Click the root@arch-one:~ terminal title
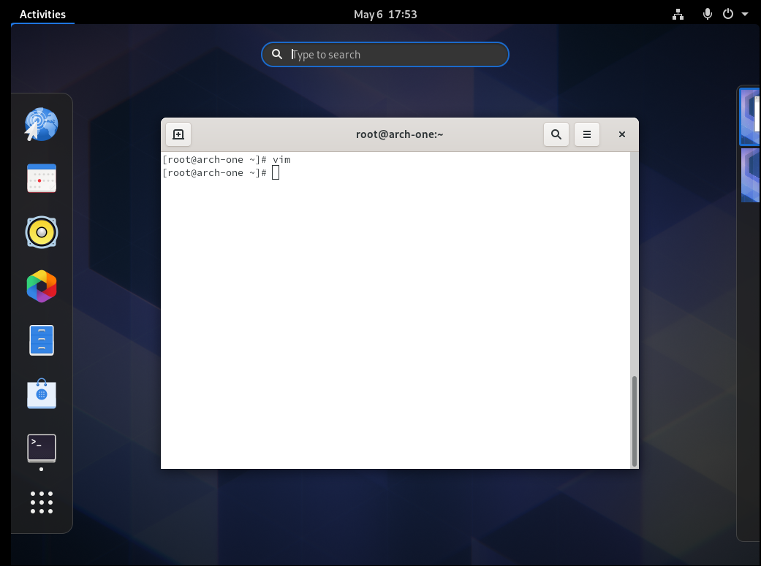The width and height of the screenshot is (761, 566). (x=399, y=134)
